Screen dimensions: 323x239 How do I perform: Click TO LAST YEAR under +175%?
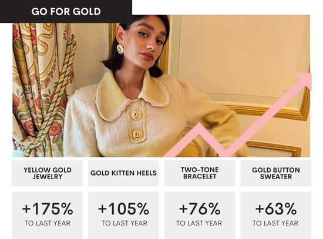48,223
